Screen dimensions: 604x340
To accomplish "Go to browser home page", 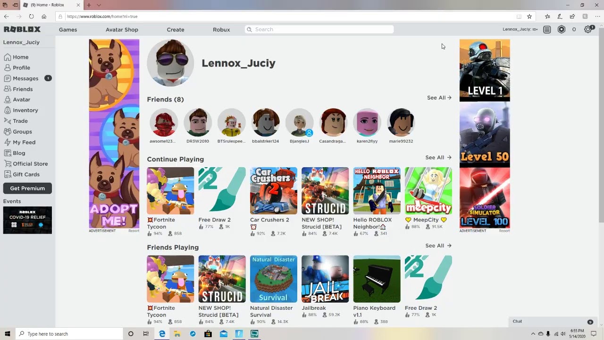I will (x=44, y=17).
